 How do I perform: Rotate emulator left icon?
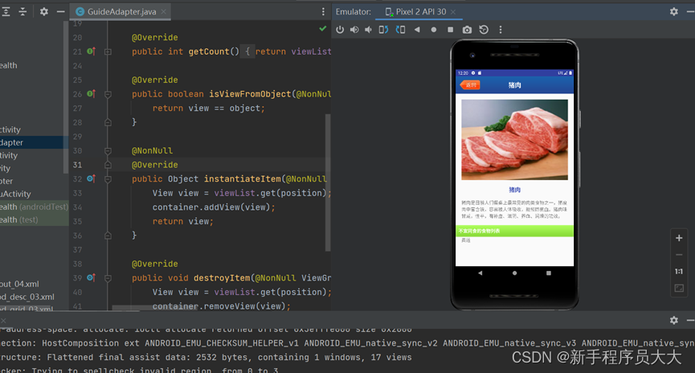point(383,30)
